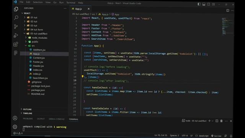Open the Edit menu
245x138 pixels.
28,2
